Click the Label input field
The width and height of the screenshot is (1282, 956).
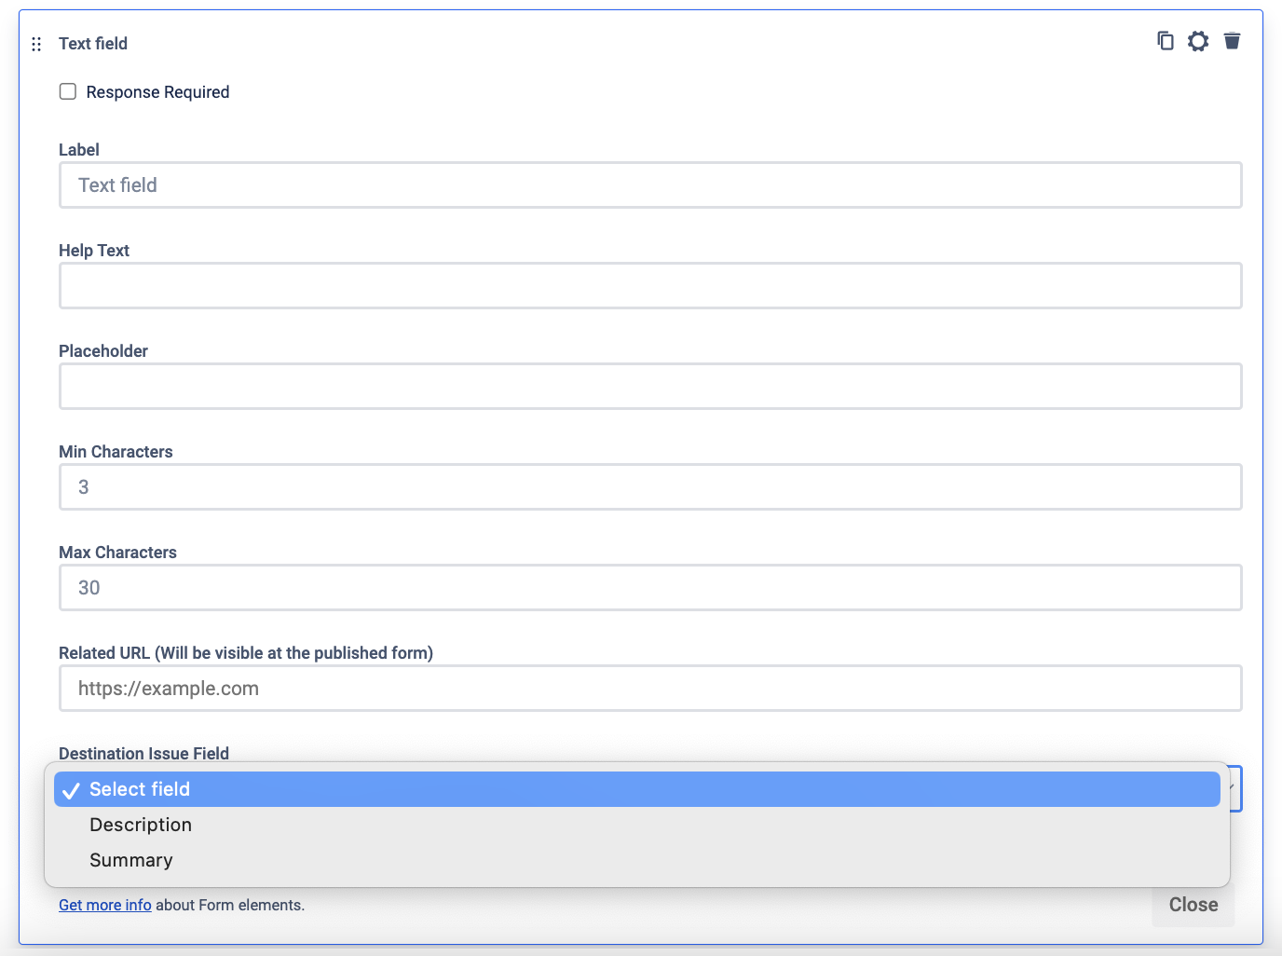pos(650,184)
